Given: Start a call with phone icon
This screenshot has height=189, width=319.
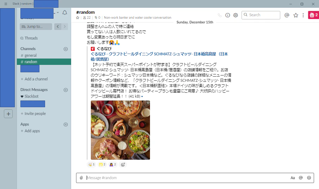Looking at the screenshot, I should 220,15.
